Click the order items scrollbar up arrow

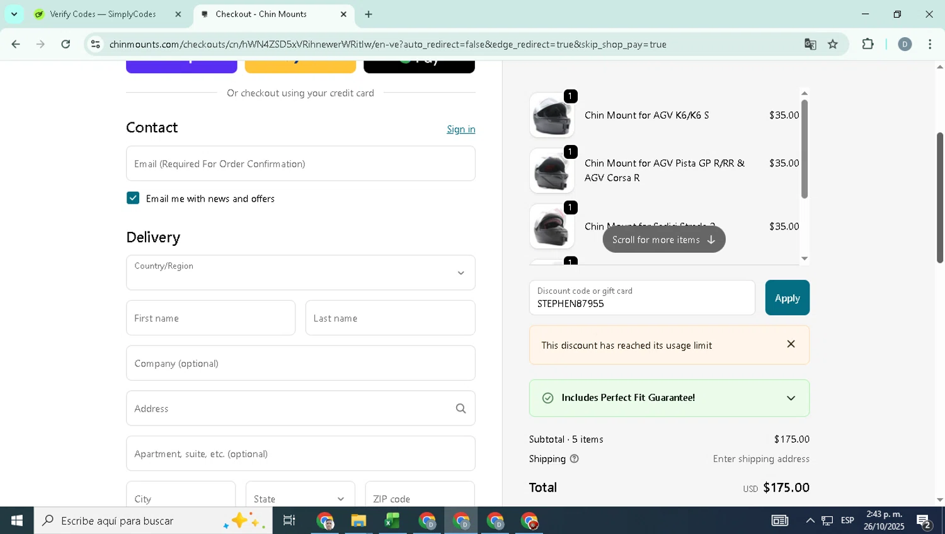(805, 93)
